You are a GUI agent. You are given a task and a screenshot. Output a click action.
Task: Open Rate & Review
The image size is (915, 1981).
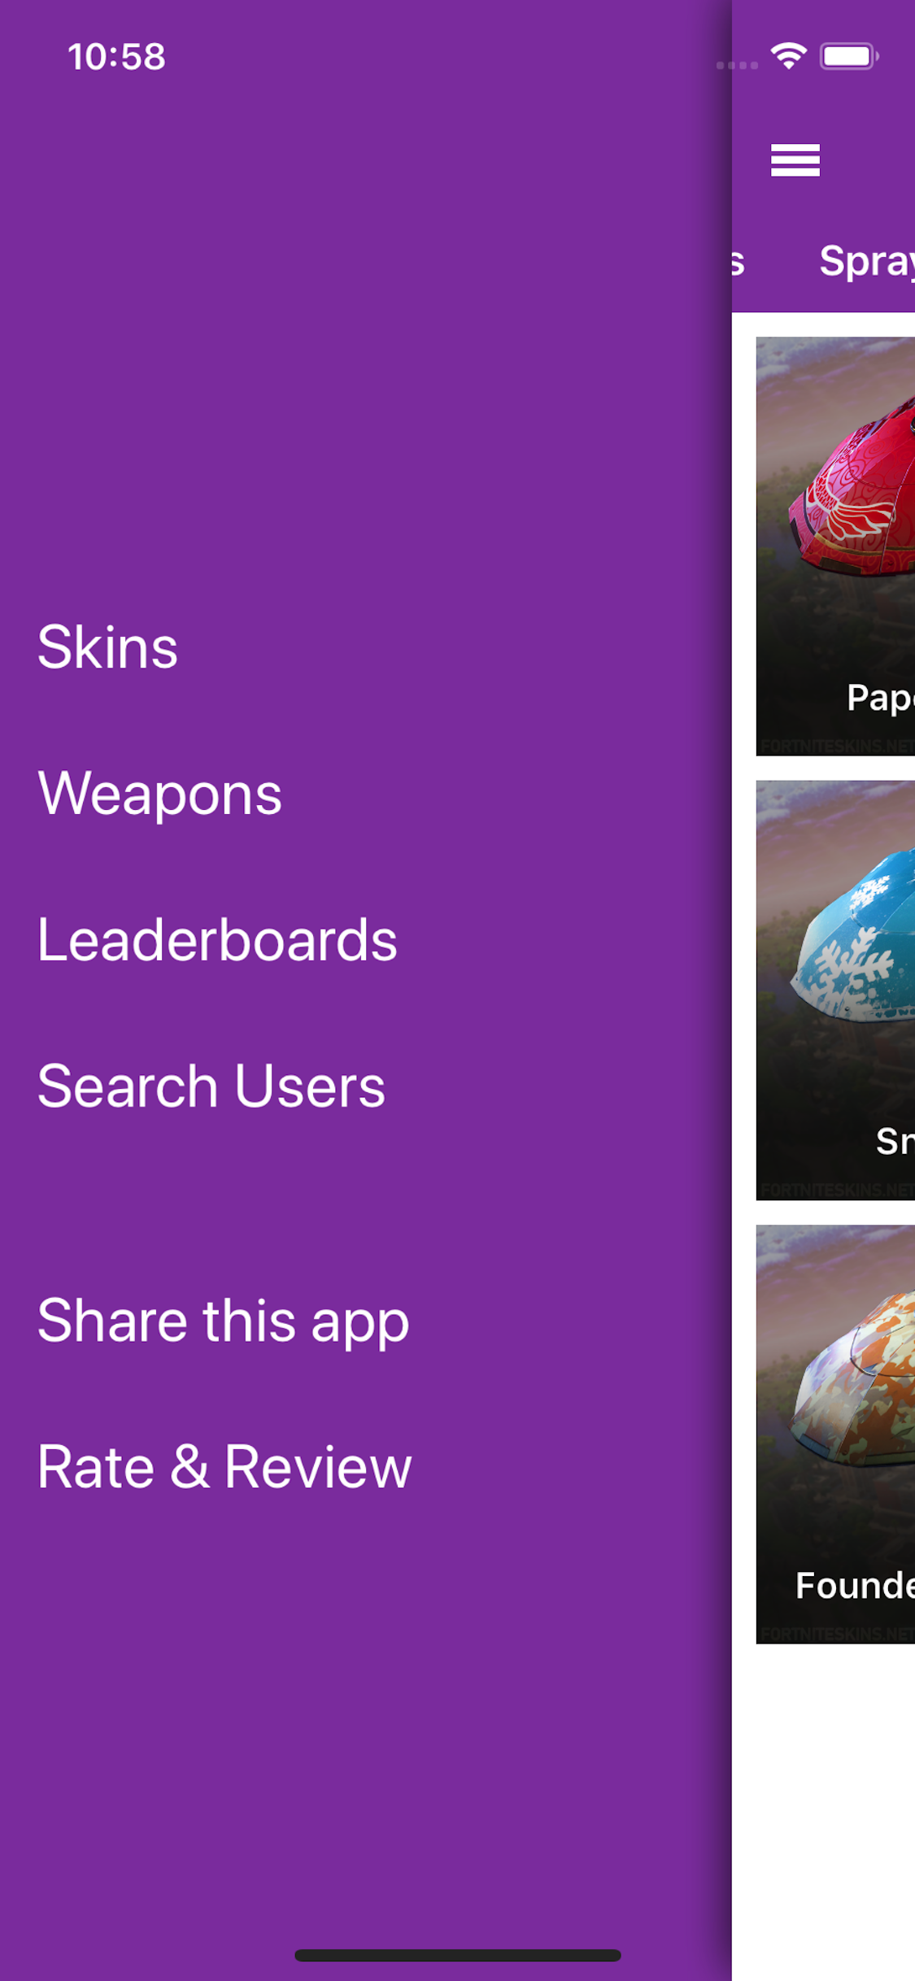pos(224,1468)
